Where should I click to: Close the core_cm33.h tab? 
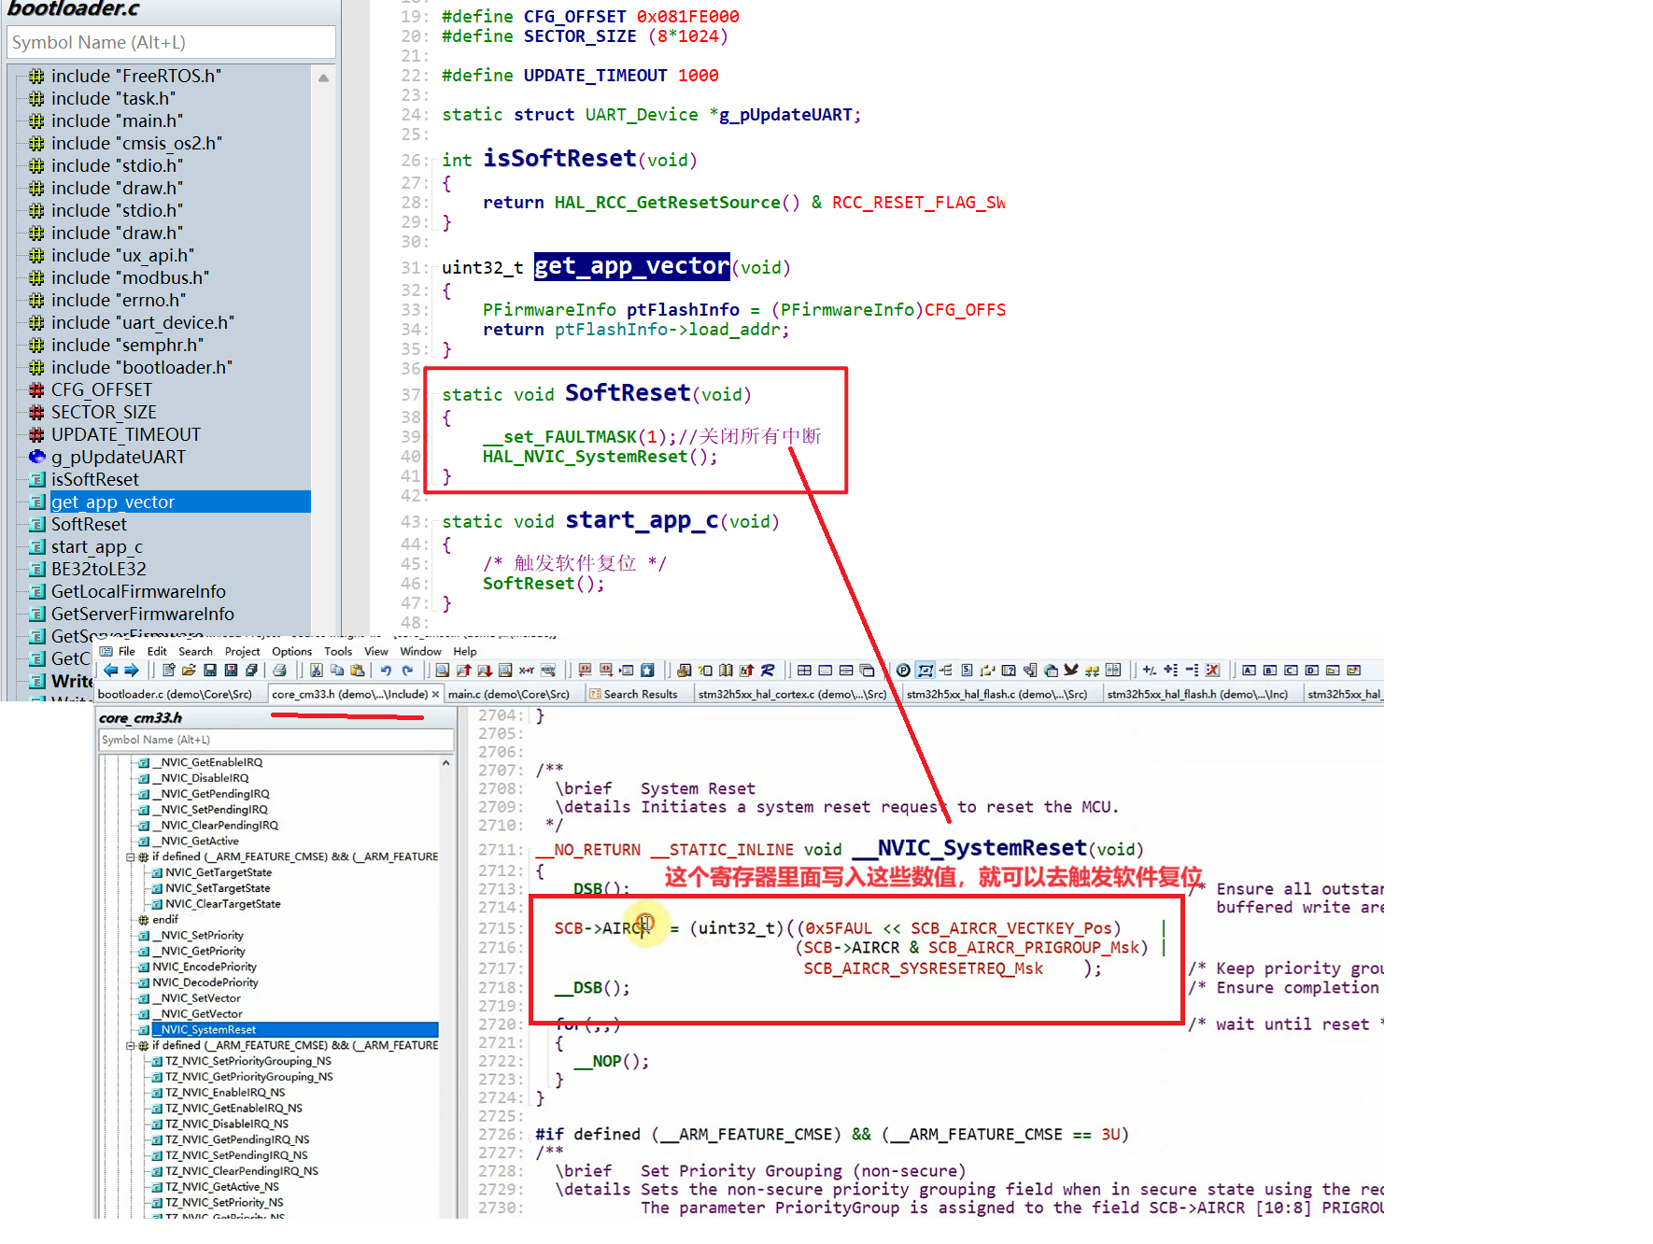pyautogui.click(x=435, y=694)
